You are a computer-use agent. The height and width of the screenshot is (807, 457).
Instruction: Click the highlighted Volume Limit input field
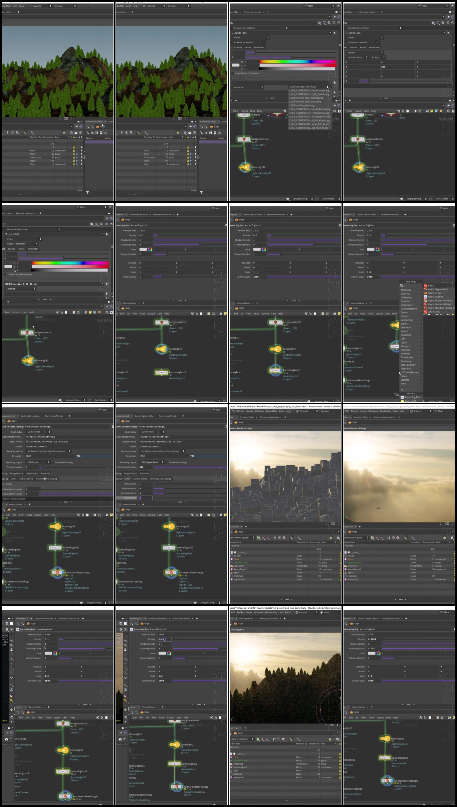pos(145,498)
